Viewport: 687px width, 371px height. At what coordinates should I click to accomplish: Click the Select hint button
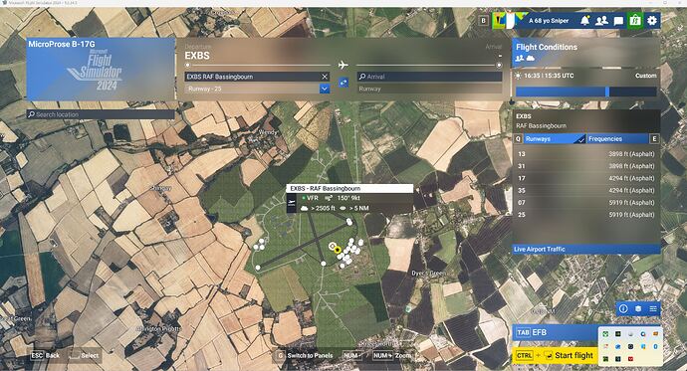click(x=85, y=355)
